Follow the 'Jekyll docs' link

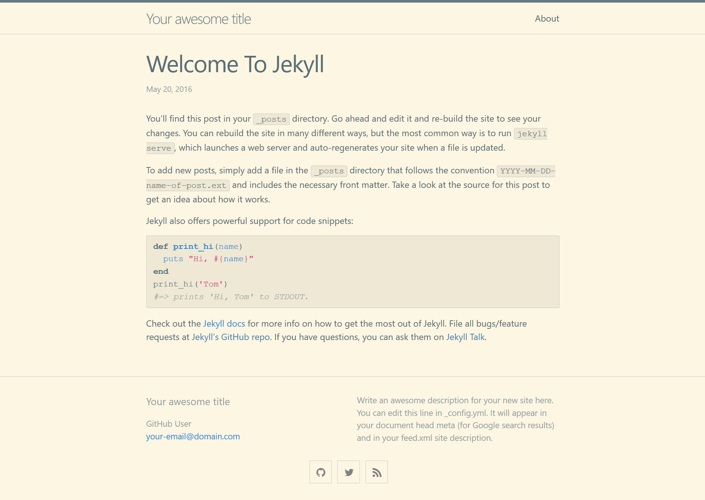tap(224, 324)
